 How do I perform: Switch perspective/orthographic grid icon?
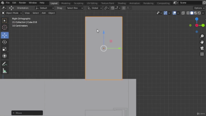point(202,54)
